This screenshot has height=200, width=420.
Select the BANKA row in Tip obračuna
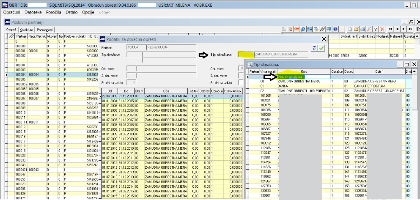(283, 86)
